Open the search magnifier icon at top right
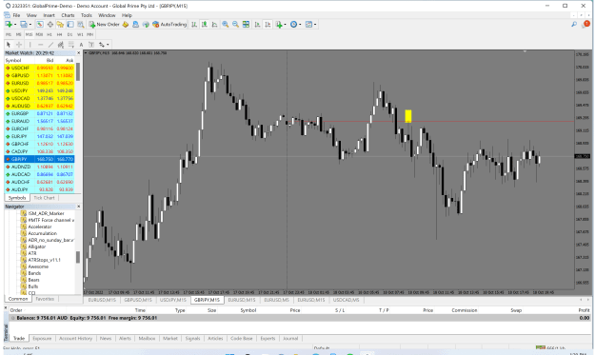The width and height of the screenshot is (595, 355). pos(574,25)
